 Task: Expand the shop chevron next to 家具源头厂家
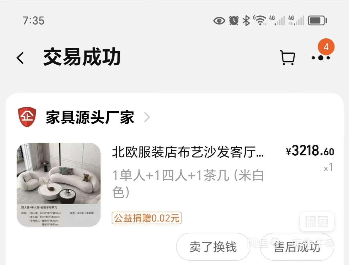click(x=147, y=117)
